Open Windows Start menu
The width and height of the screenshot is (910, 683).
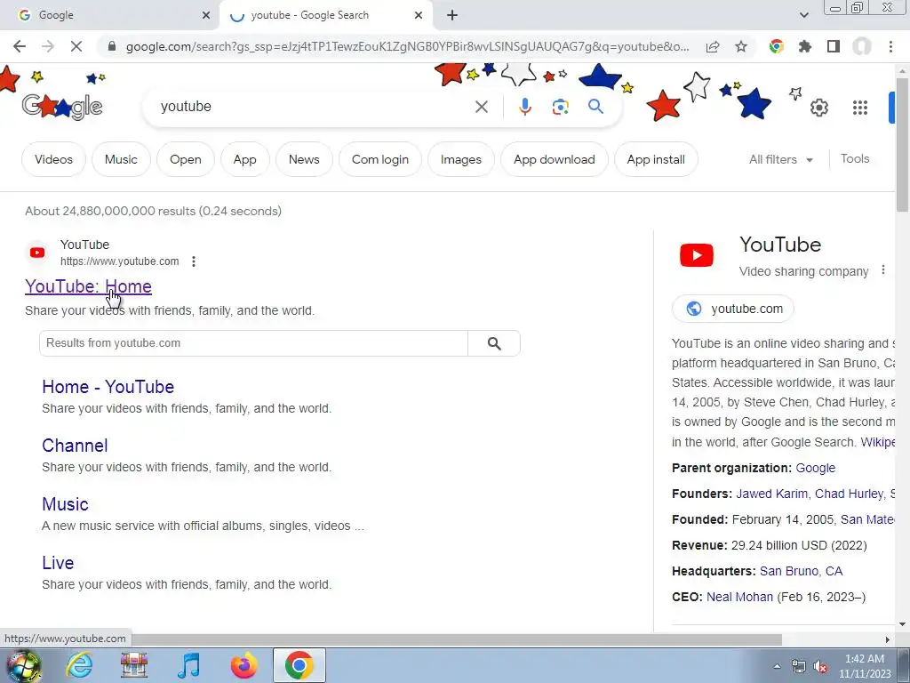click(23, 665)
